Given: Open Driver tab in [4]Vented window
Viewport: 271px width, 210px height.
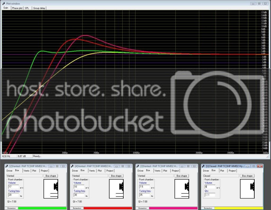Looking at the screenshot, I should click(75, 171).
